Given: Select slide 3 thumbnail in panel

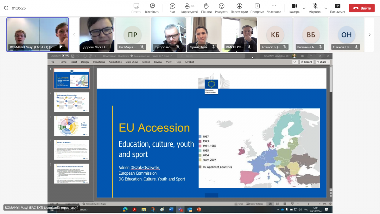Looking at the screenshot, I should [72, 126].
